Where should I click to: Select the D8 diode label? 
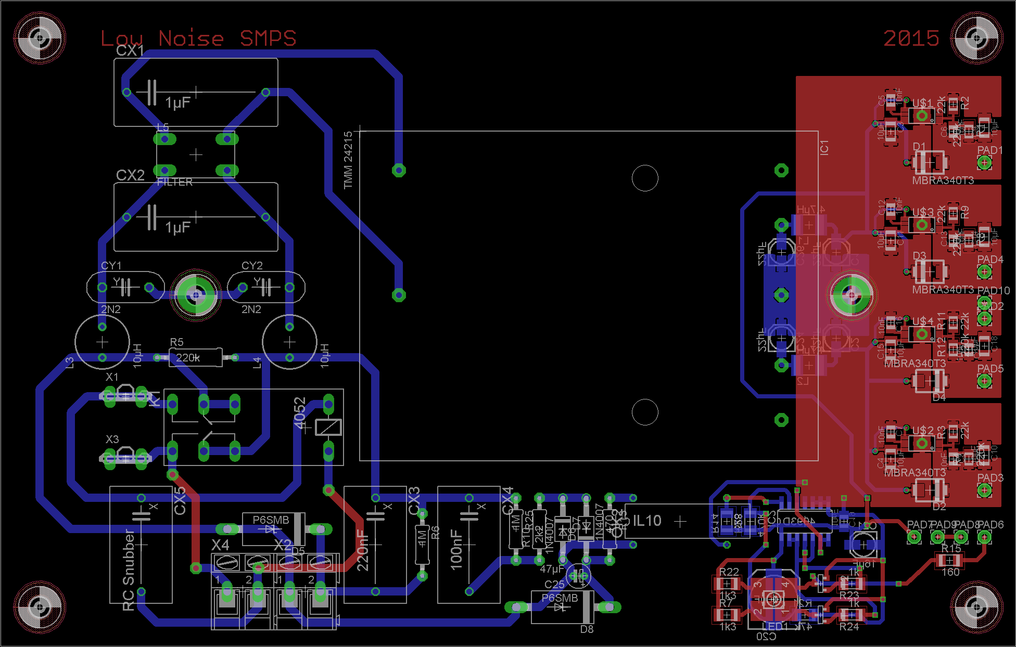[587, 629]
